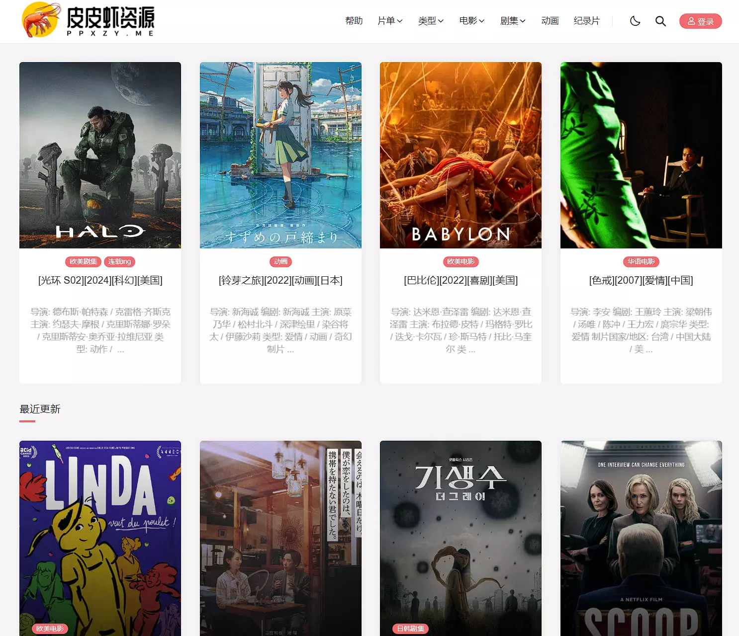Open the 动画 menu item
Screen dimensions: 739x636
pyautogui.click(x=550, y=21)
